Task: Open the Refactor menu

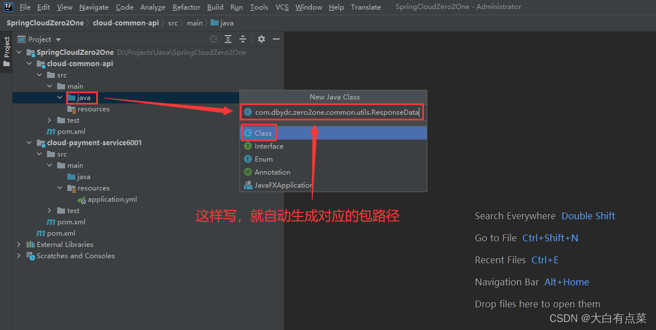Action: click(186, 7)
